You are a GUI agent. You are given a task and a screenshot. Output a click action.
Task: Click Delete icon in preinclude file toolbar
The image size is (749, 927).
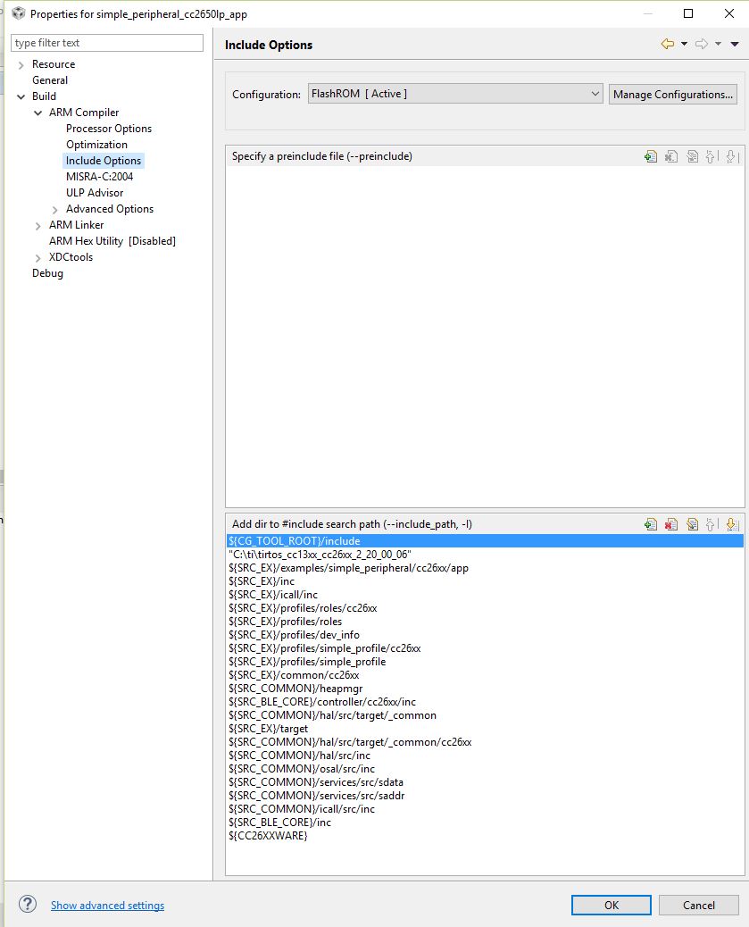tap(671, 156)
